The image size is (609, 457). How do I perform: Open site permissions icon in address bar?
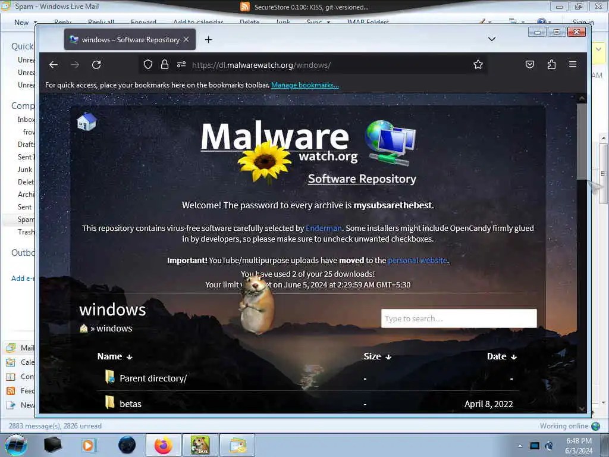(x=181, y=64)
